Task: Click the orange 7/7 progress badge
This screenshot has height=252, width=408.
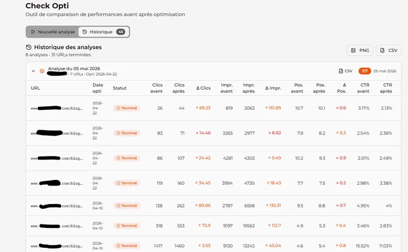Action: pyautogui.click(x=365, y=71)
